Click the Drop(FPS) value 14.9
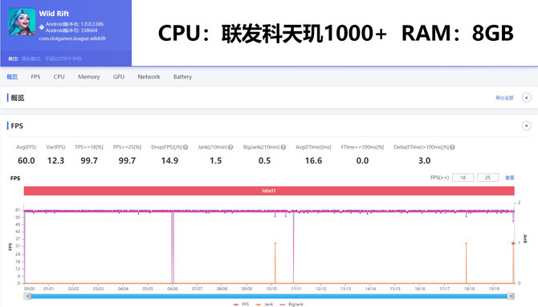The image size is (538, 307). point(169,160)
